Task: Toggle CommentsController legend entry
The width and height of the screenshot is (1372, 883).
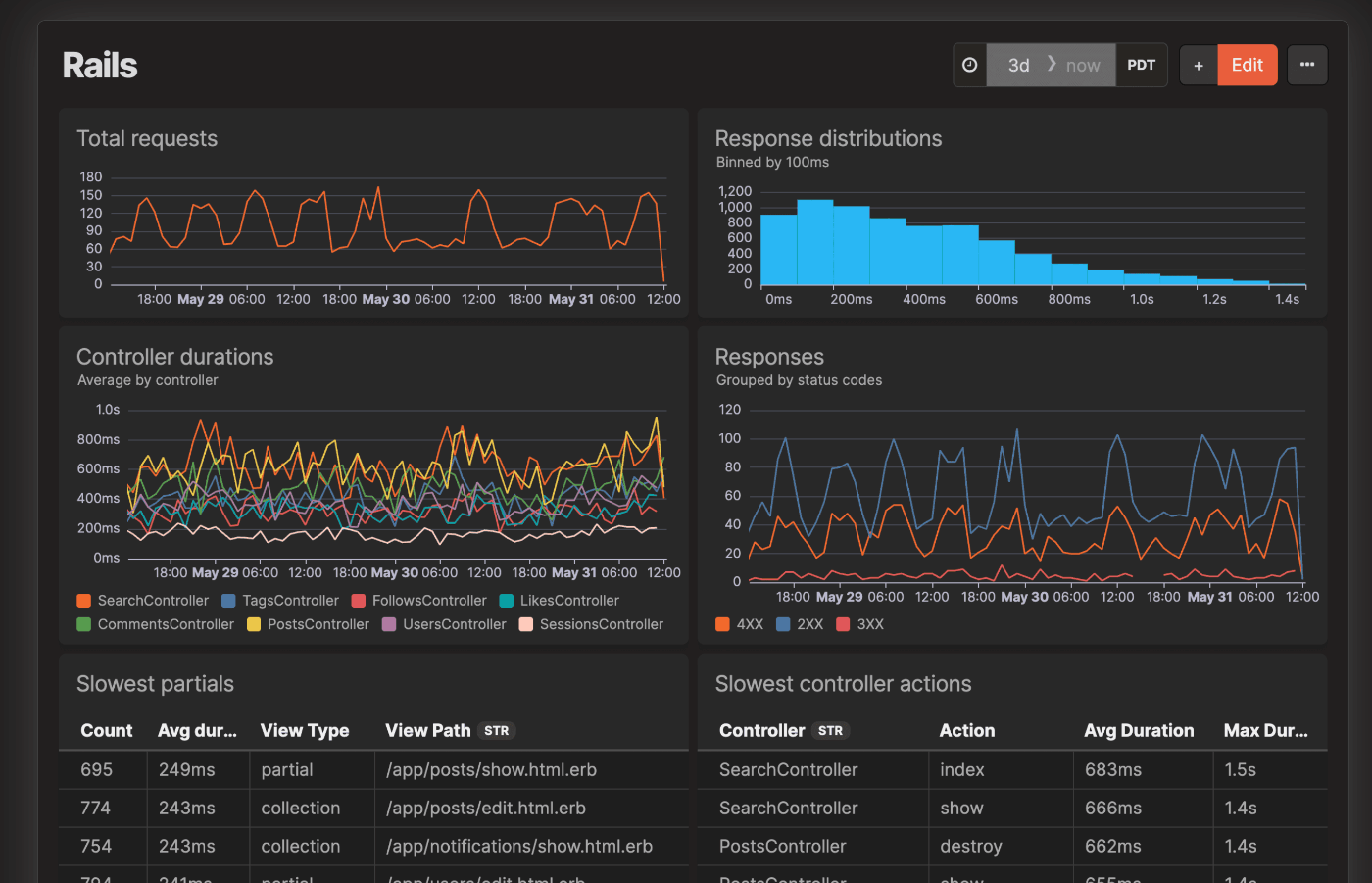Action: click(156, 624)
